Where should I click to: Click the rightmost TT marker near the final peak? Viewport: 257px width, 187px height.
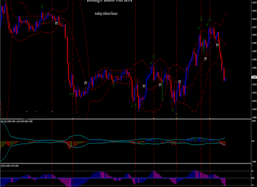point(217,45)
